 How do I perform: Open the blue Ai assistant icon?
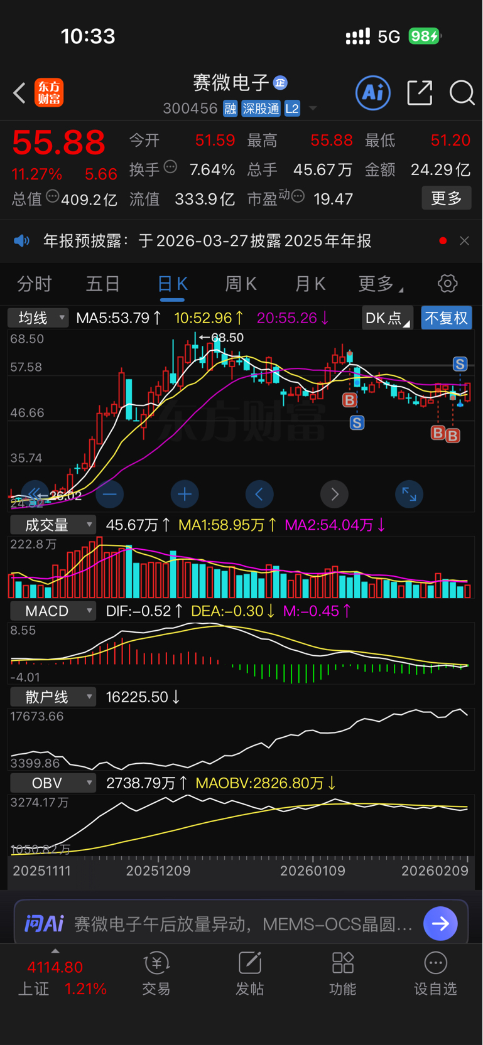pyautogui.click(x=373, y=93)
